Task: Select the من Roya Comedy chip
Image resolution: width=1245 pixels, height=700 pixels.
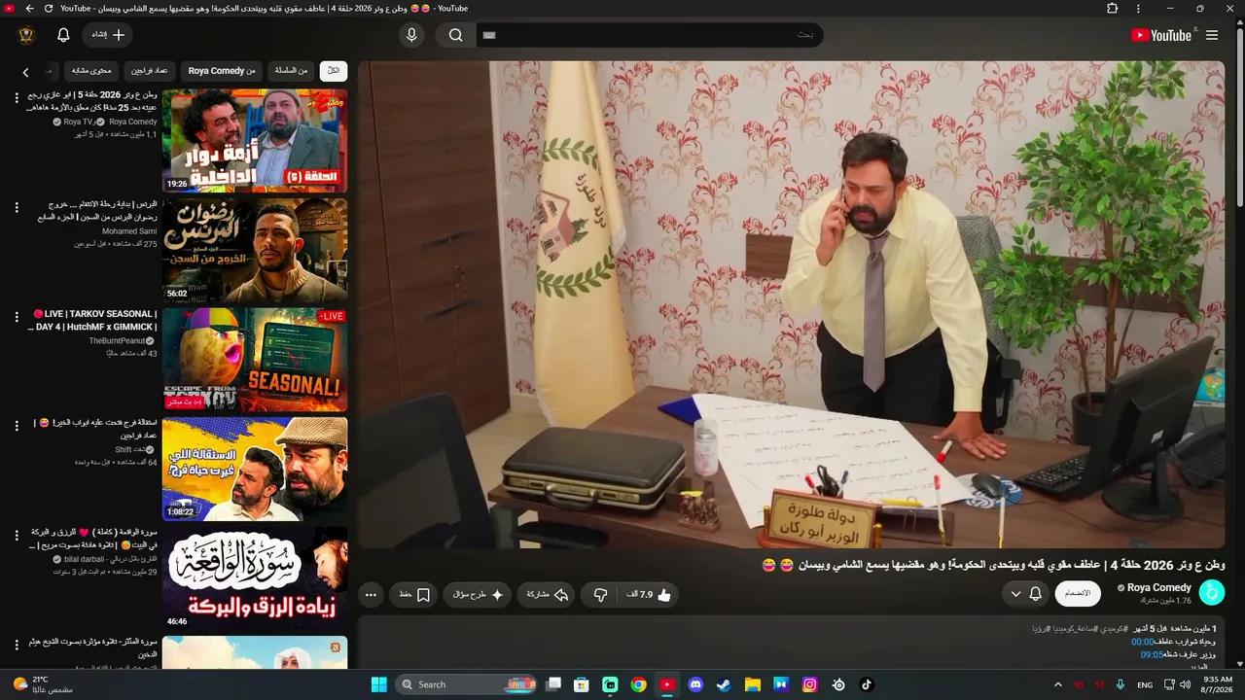Action: pos(222,71)
